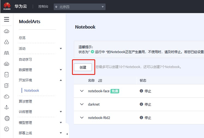
Task: Open the pyramid-shaped sidebar icon
Action: click(x=7, y=107)
